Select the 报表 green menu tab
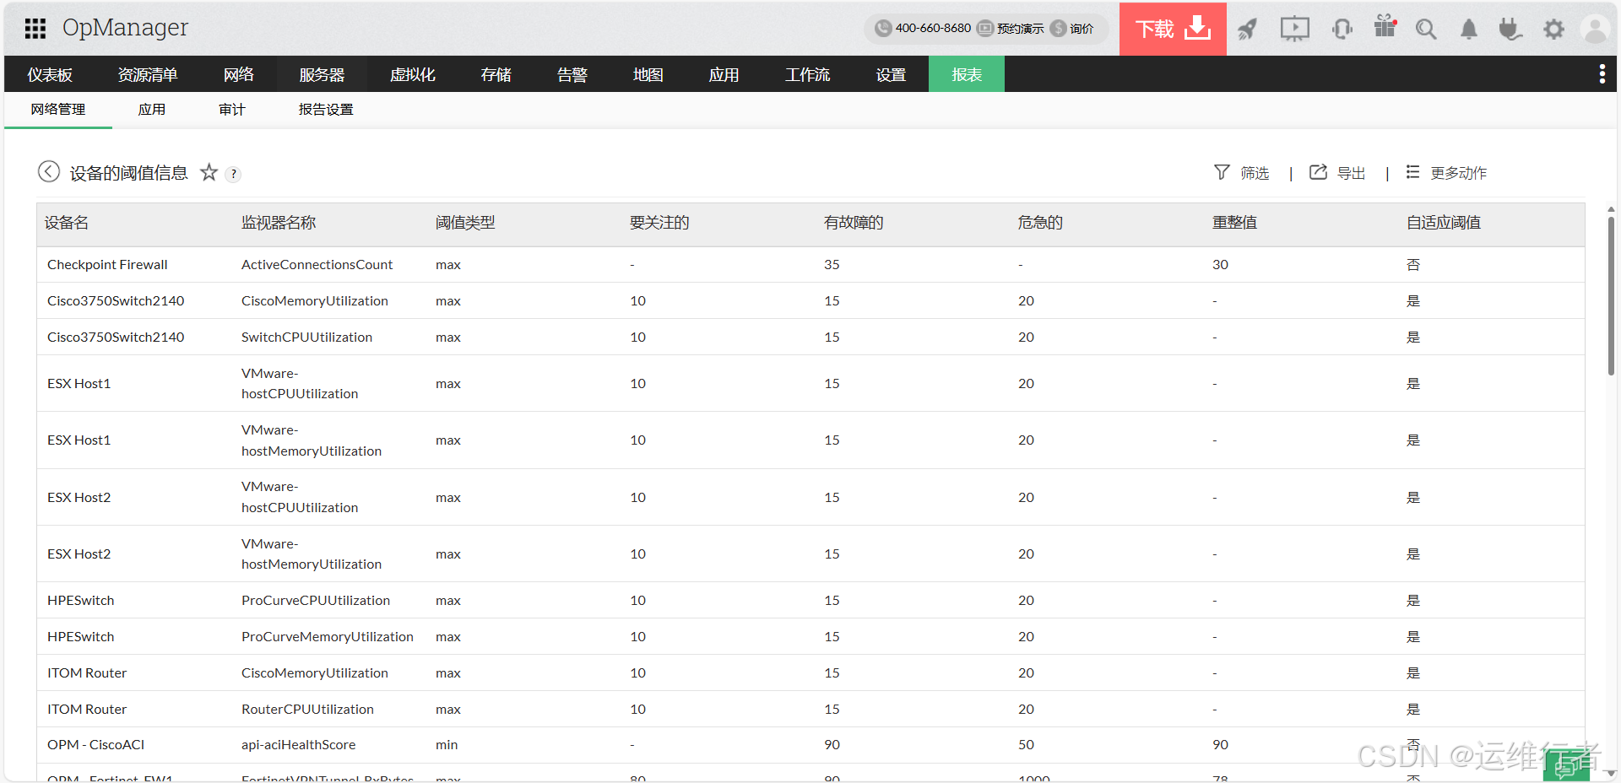This screenshot has height=783, width=1621. click(967, 74)
